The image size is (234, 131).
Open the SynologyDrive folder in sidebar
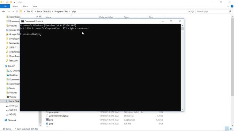coord(14,39)
